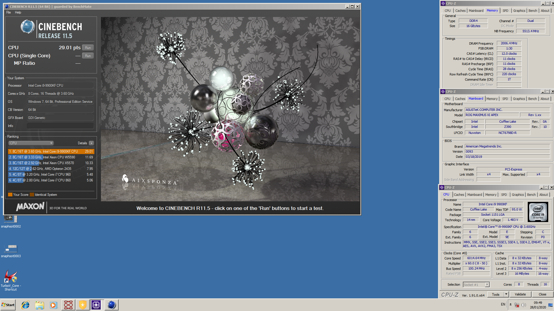Open the Ranking CPU dropdown

tap(31, 143)
